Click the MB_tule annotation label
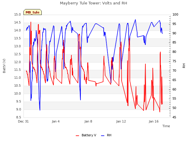 (33, 12)
